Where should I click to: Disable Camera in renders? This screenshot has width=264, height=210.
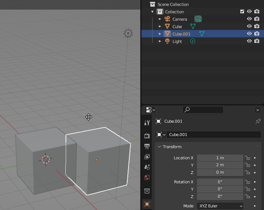(x=257, y=19)
